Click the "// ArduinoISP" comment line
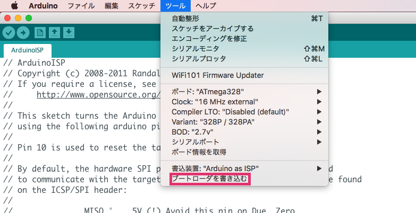This screenshot has height=213, width=416. click(34, 63)
